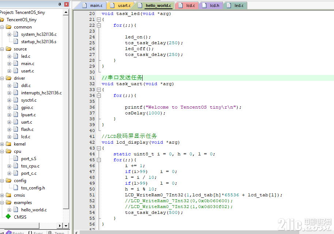Fold the for loop at line 45
Screen dimensions: 334x234
[99, 160]
